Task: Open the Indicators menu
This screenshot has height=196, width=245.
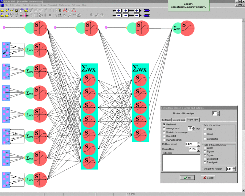Action: [34, 5]
